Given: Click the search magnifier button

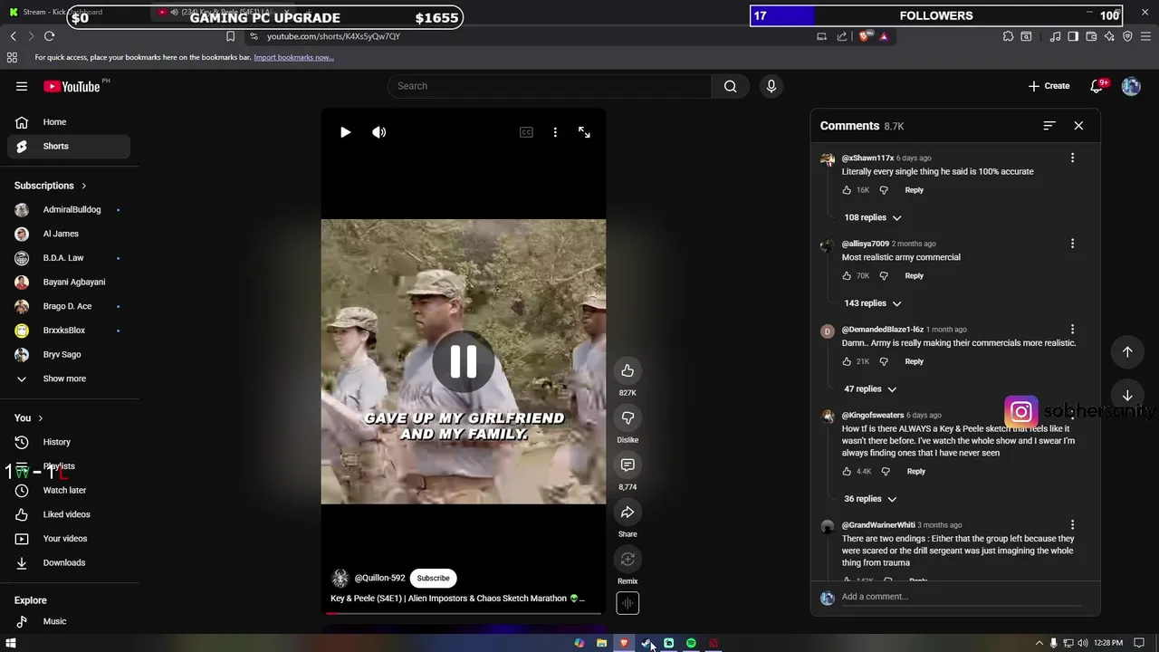Looking at the screenshot, I should (730, 86).
